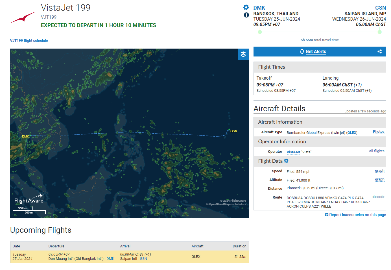
Task: Click Scheduled 08:55PM +07 takeoff text
Action: click(x=276, y=90)
